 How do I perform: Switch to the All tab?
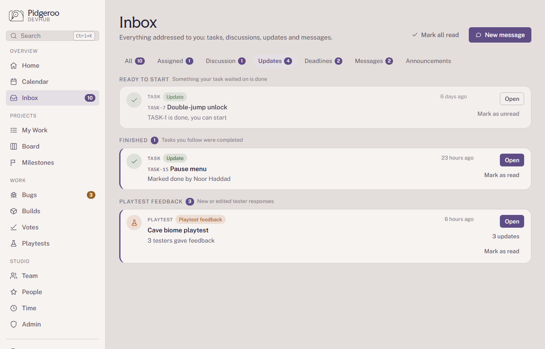click(x=135, y=61)
